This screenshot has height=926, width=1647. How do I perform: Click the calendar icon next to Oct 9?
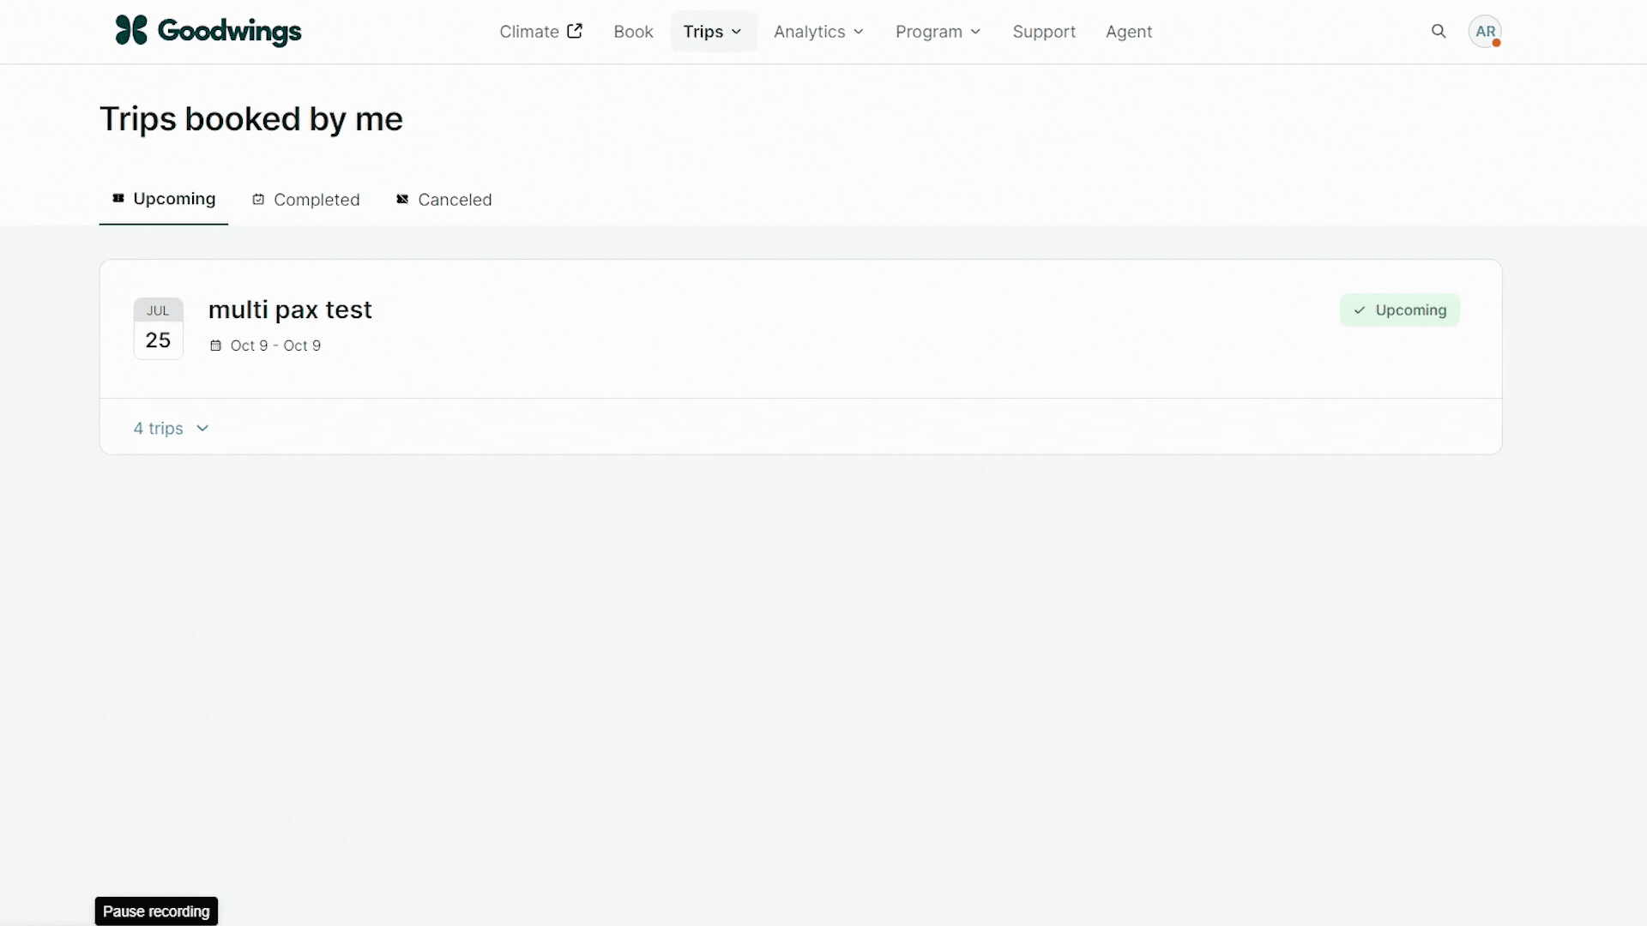click(215, 346)
